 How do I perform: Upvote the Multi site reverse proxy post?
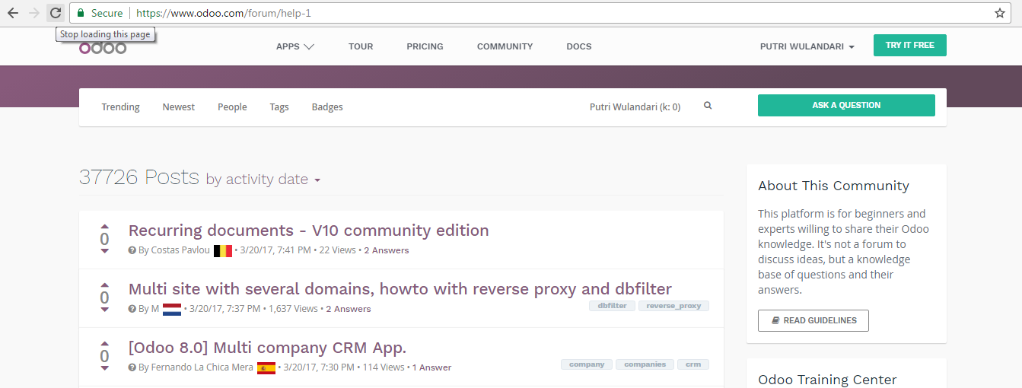pyautogui.click(x=104, y=285)
